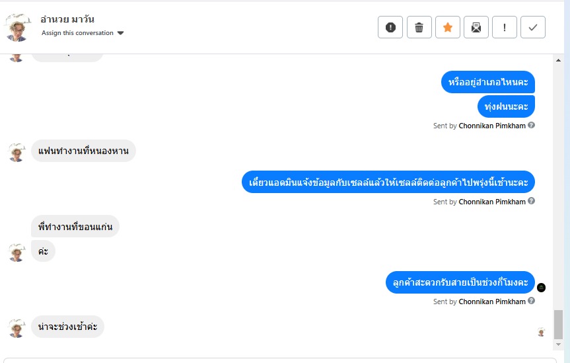Screen dimensions: 570x363
Task: Click the seen-by avatar beside last message
Action: [x=542, y=332]
